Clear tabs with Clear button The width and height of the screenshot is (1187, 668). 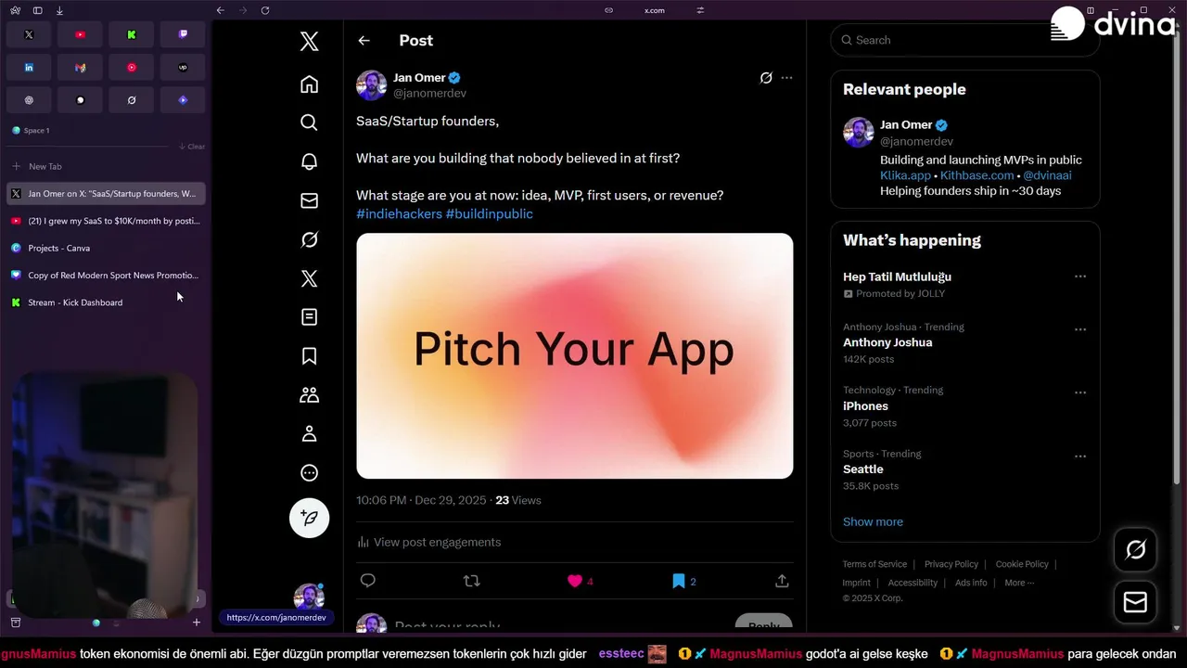point(192,147)
